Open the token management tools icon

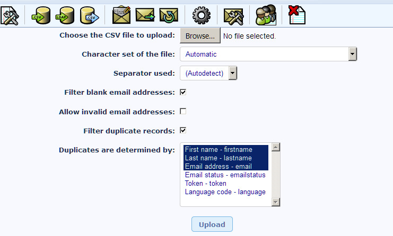point(10,15)
